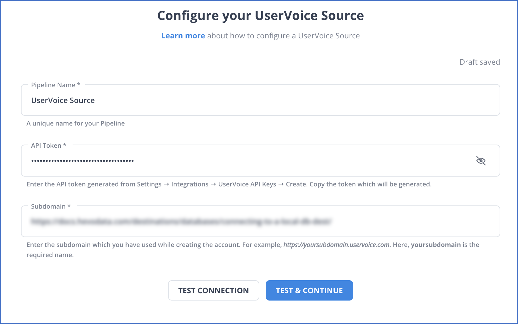Click the "Configure your UserVoice Source" heading
518x324 pixels.
click(261, 16)
